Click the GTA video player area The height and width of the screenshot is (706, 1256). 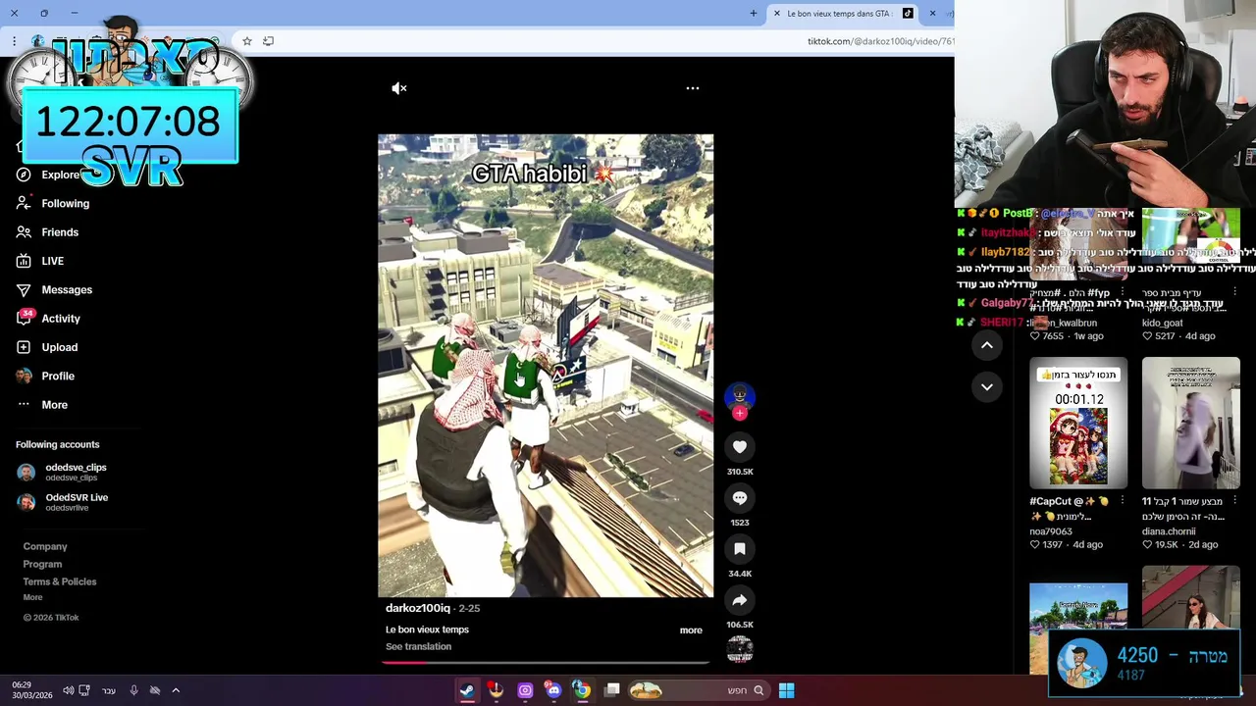click(x=546, y=366)
